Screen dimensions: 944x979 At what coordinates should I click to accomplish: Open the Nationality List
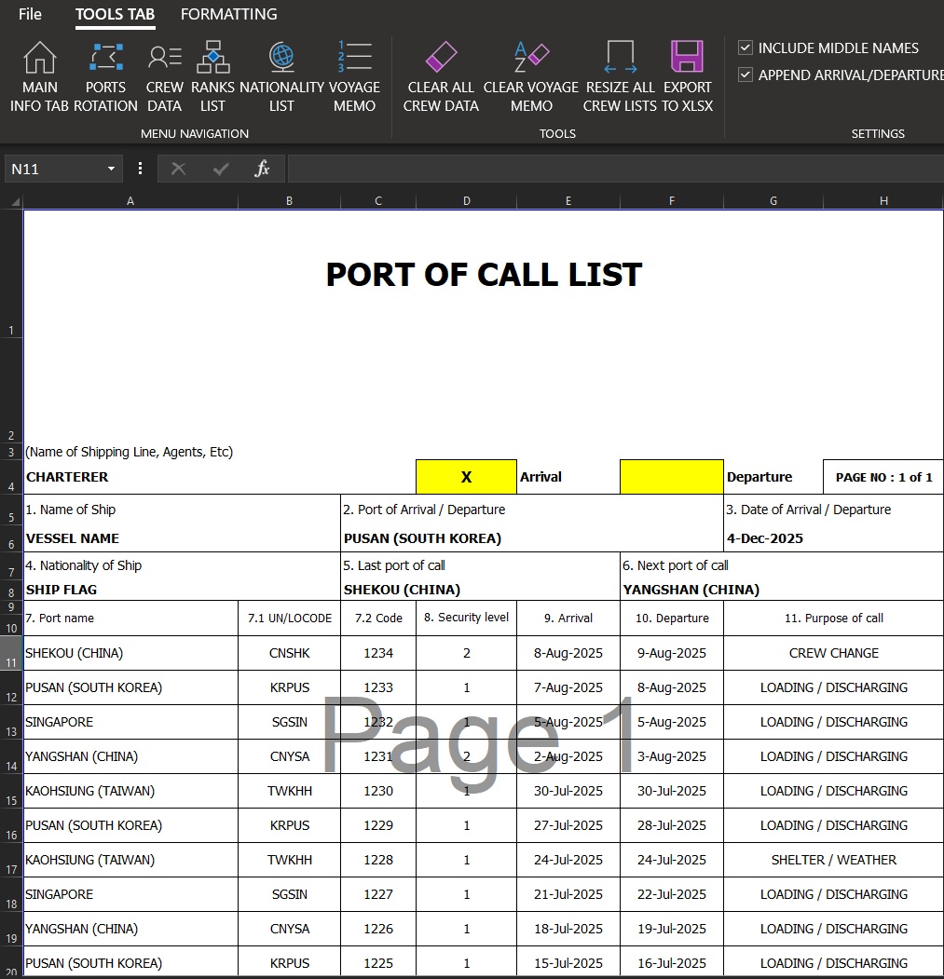[x=281, y=77]
